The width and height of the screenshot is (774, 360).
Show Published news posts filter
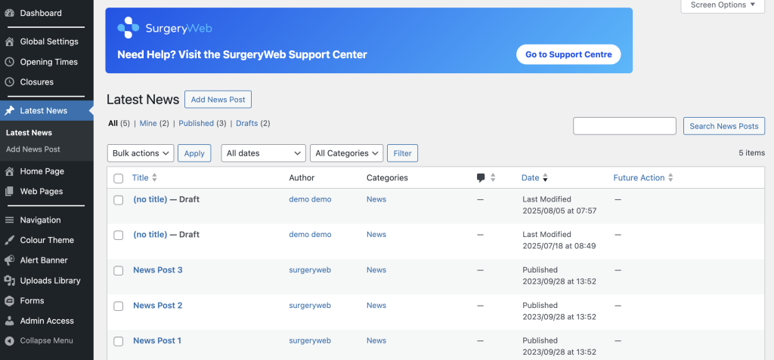[x=196, y=124]
